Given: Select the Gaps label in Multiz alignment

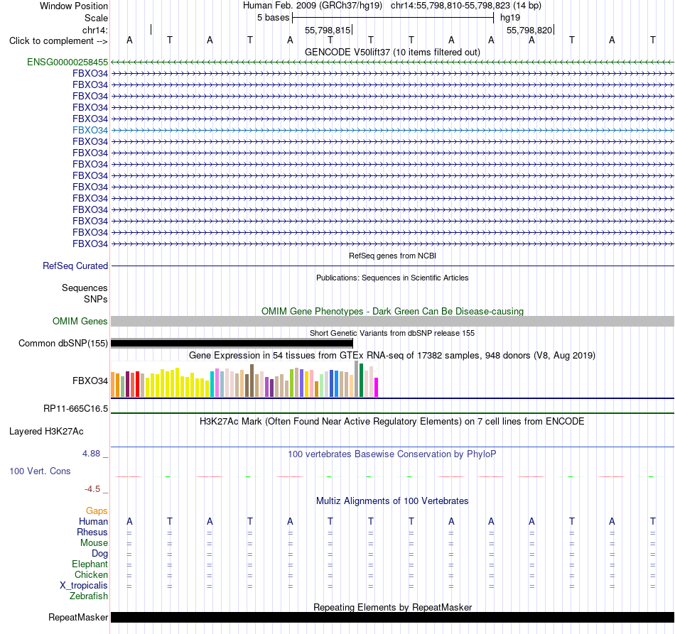Looking at the screenshot, I should pyautogui.click(x=97, y=510).
